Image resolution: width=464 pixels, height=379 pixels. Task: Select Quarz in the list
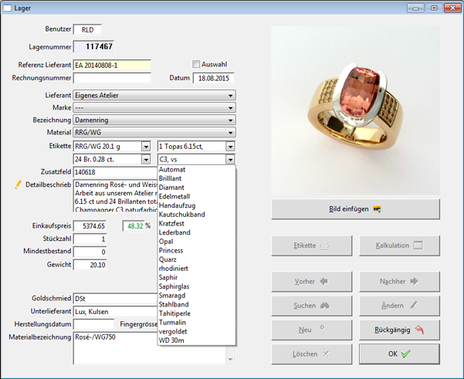click(197, 259)
